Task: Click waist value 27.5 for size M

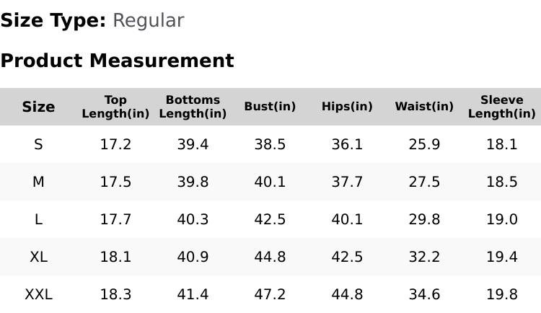Action: (x=424, y=182)
